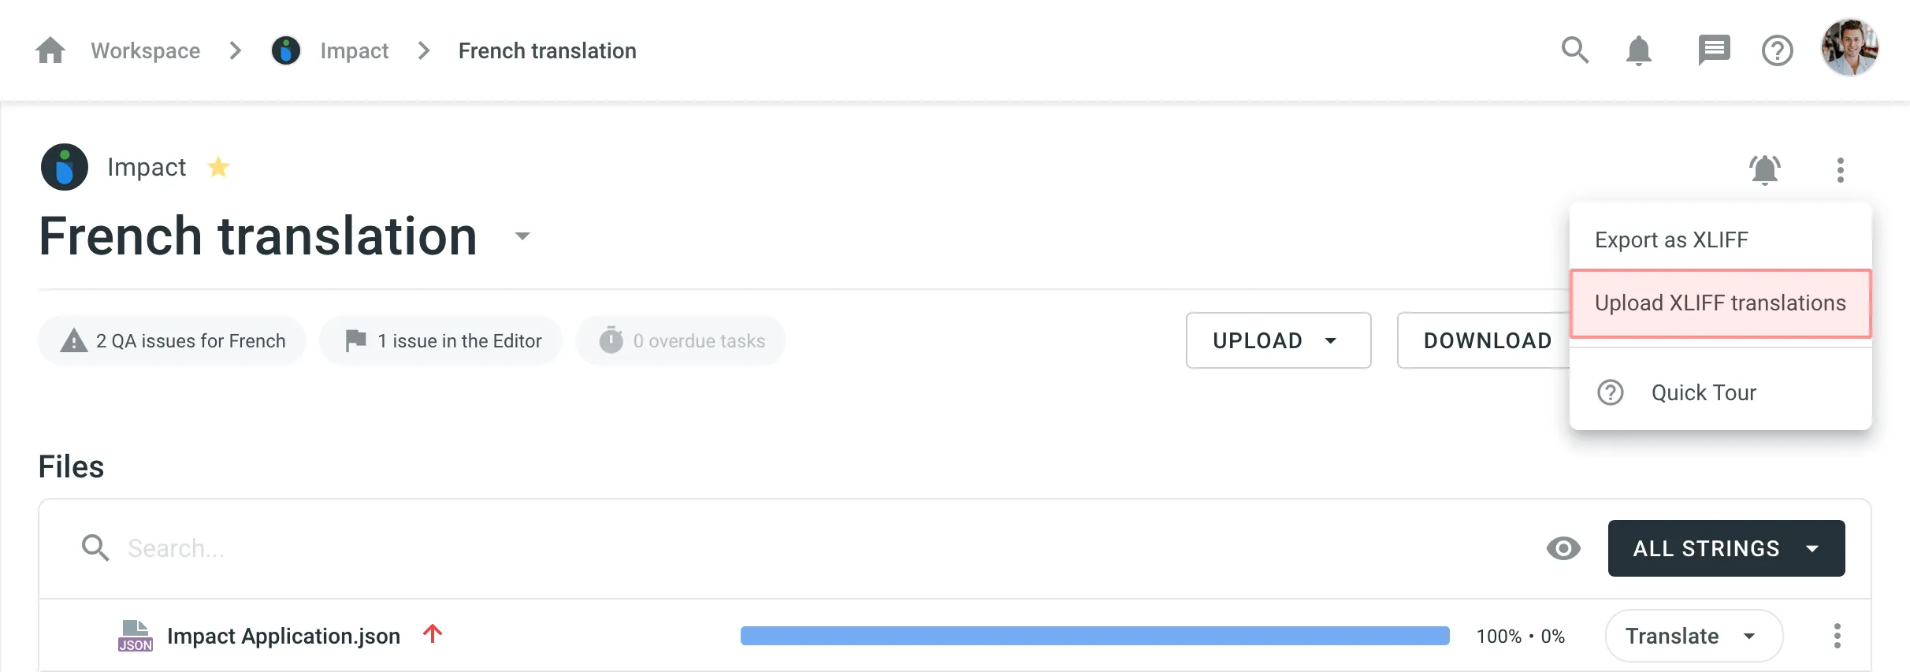The width and height of the screenshot is (1910, 672).
Task: Click the red upload arrow next to Impact Application.json
Action: (x=433, y=634)
